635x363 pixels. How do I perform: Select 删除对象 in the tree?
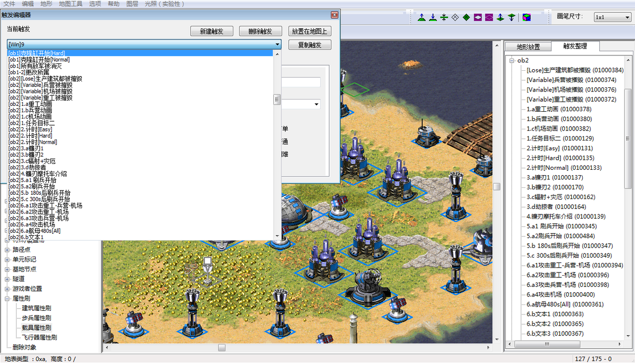point(25,347)
